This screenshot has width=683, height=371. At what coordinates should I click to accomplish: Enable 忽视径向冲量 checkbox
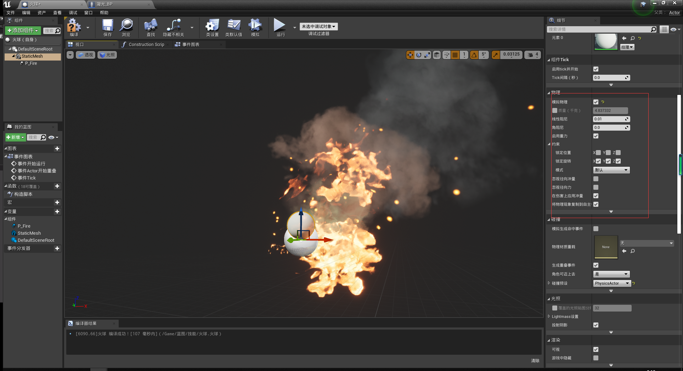point(596,179)
